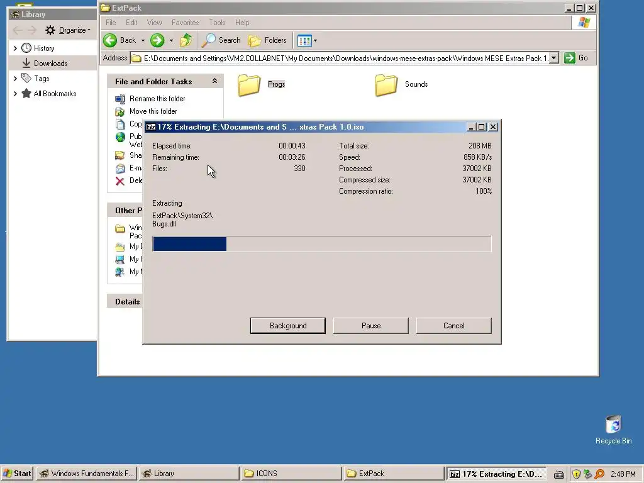Open the Views dropdown arrow
This screenshot has height=483, width=644.
pos(315,41)
